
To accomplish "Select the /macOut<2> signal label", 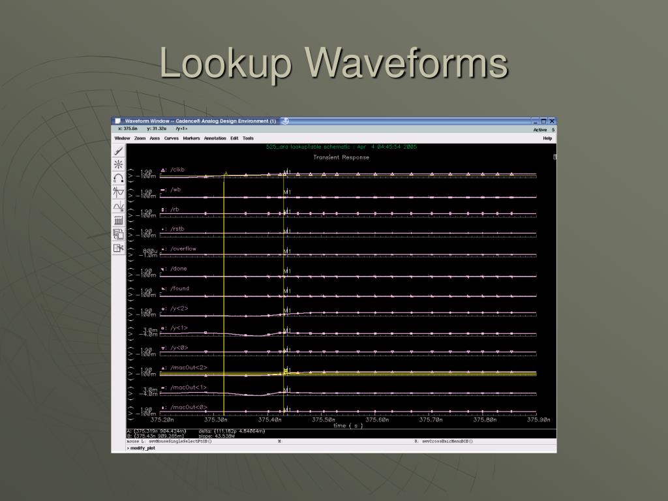I will (189, 368).
